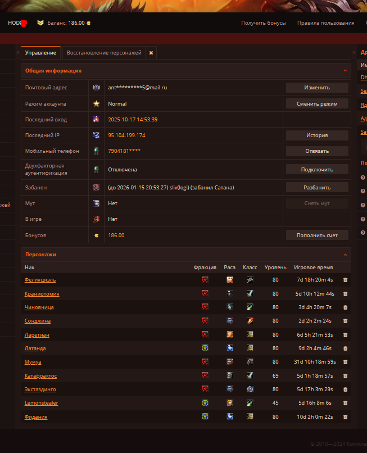Delete the character Мумуа with its trash icon
The image size is (367, 453).
pos(345,362)
